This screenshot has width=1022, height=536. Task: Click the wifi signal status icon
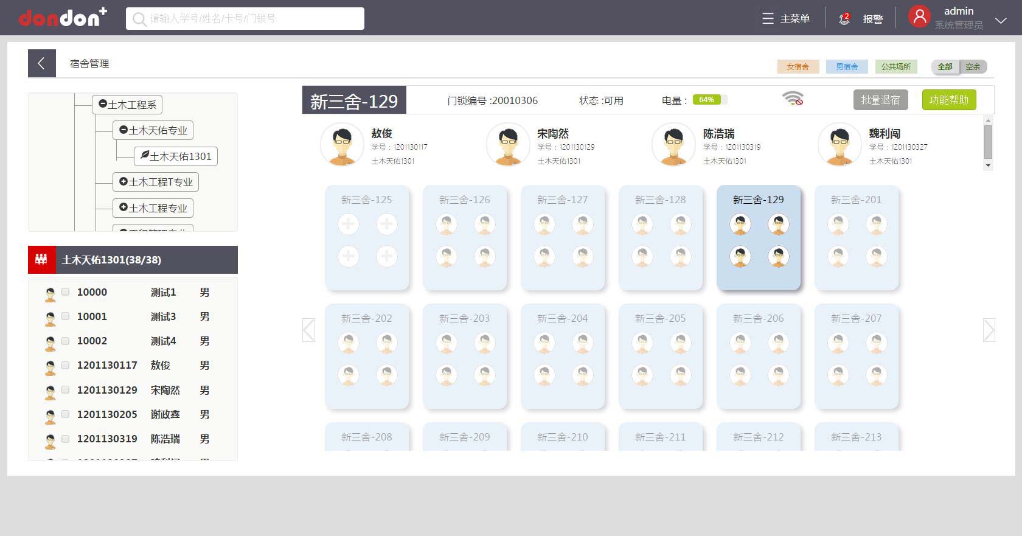(793, 98)
